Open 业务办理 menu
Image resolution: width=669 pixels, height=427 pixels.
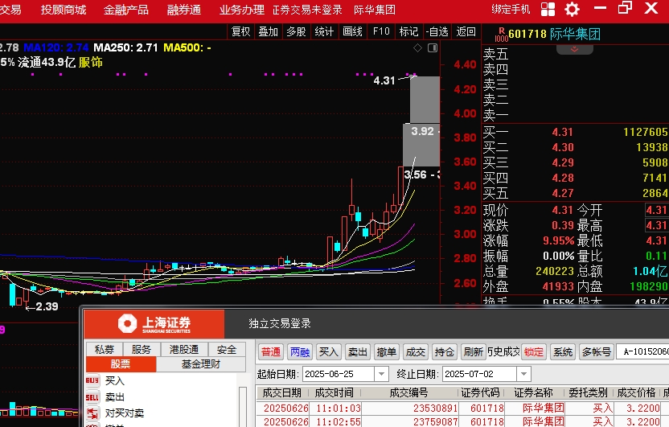click(241, 10)
